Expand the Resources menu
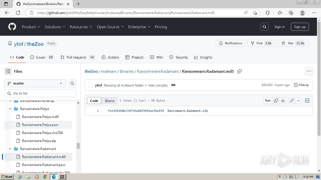 pyautogui.click(x=81, y=27)
